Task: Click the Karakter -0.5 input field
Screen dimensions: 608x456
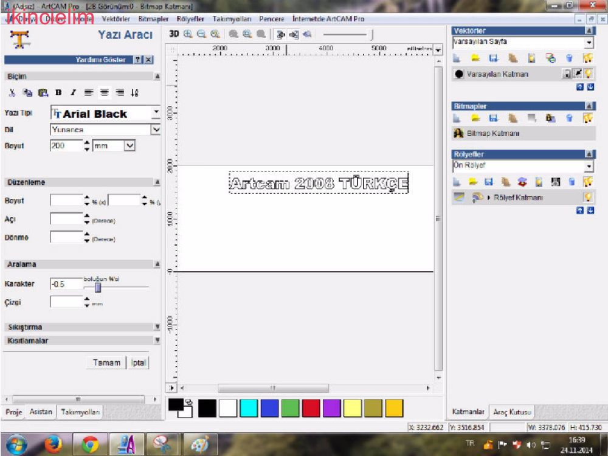Action: point(66,284)
